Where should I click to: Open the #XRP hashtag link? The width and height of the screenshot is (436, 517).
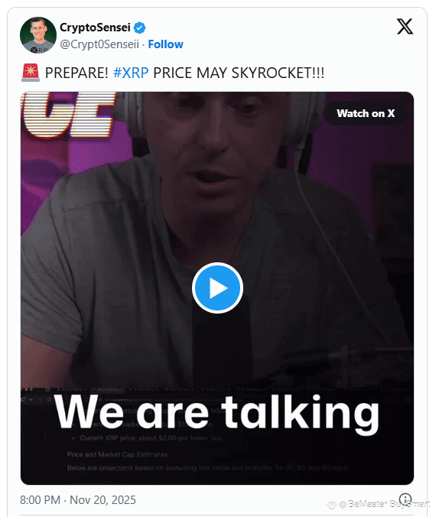point(131,73)
